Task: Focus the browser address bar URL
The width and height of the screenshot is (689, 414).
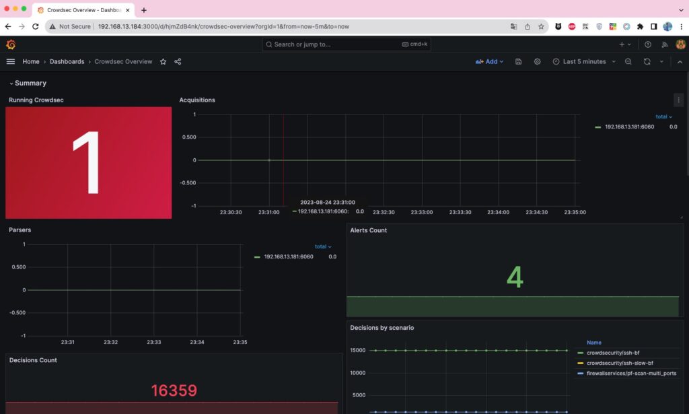Action: [x=223, y=26]
